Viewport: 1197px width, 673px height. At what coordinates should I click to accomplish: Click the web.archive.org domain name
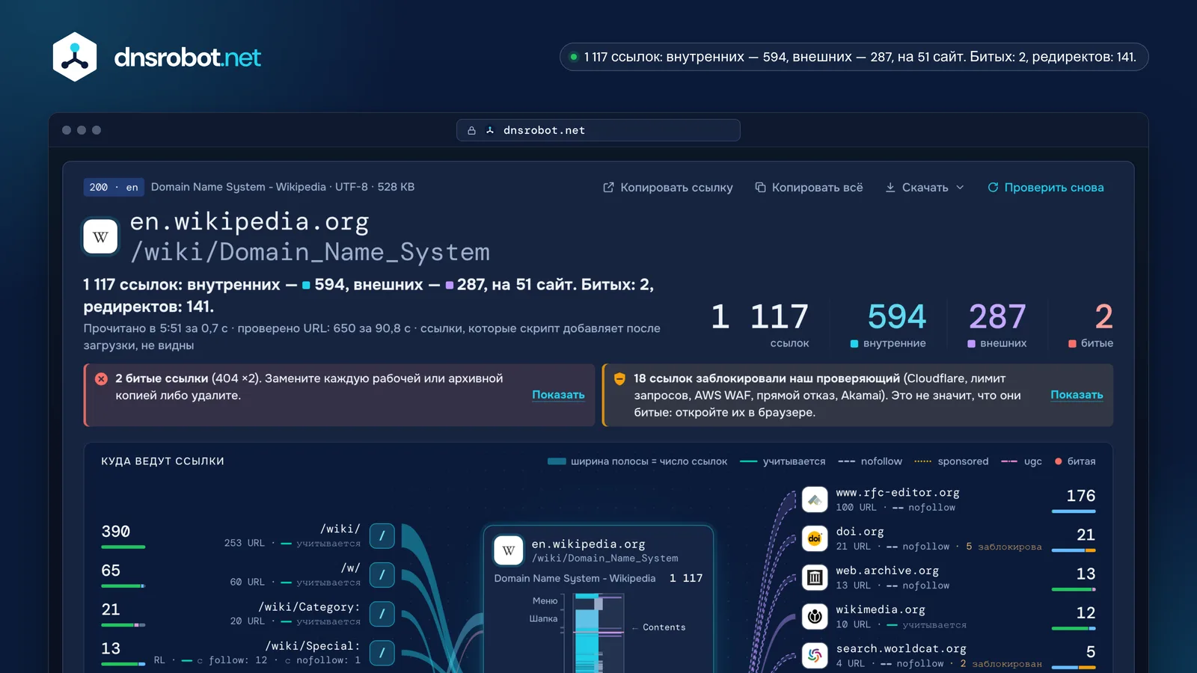(887, 571)
